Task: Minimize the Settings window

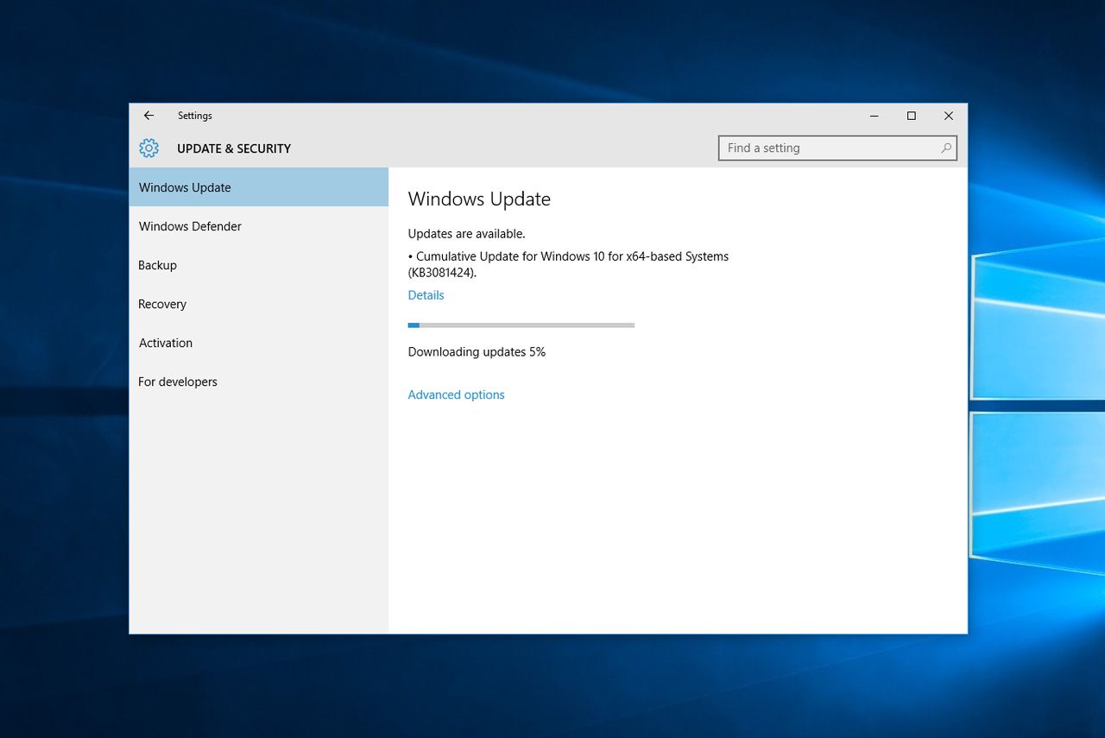Action: [874, 116]
